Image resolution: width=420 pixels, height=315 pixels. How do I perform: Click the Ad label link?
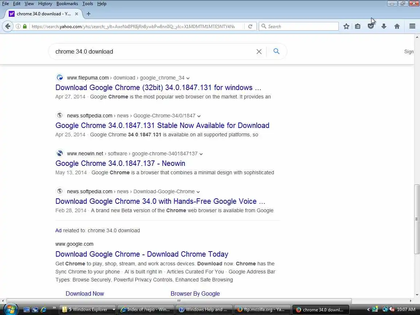point(58,230)
